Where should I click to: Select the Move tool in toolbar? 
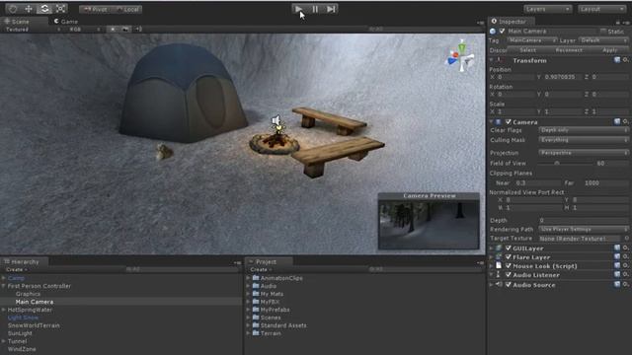[29, 9]
